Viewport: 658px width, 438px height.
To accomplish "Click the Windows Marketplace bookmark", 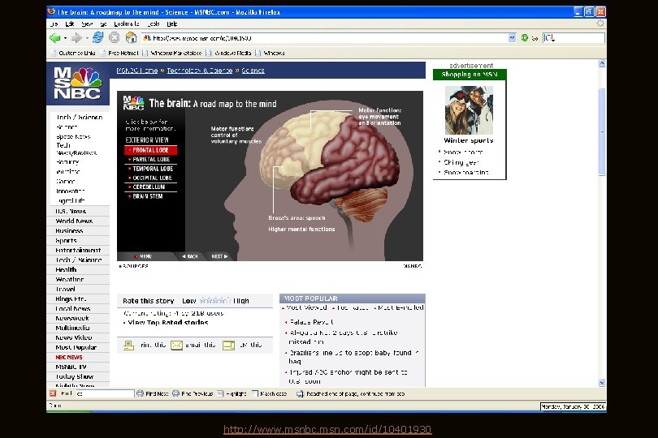I will 172,54.
